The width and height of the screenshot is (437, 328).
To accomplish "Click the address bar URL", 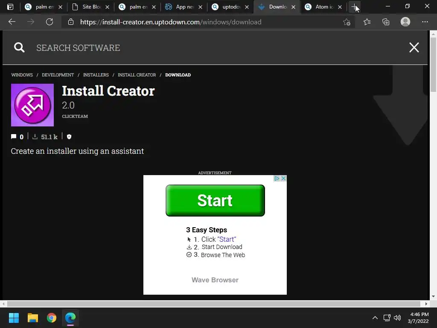I will [171, 22].
